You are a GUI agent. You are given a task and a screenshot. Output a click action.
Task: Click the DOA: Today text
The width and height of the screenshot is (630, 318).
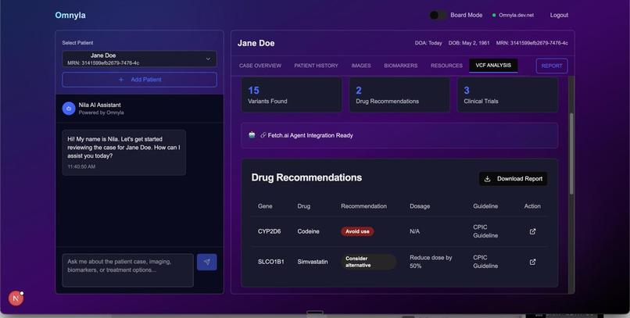428,43
